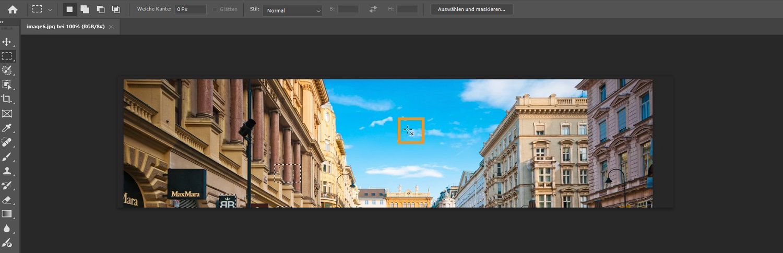Select the Eraser tool
783x253 pixels.
click(7, 199)
